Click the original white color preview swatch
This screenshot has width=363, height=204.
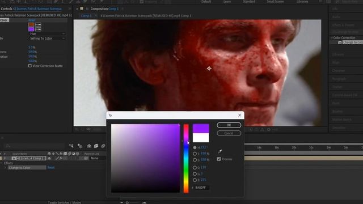point(201,138)
